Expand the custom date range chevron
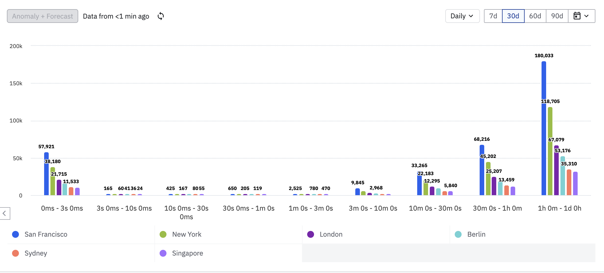Viewport: 604px width, 273px height. point(587,16)
